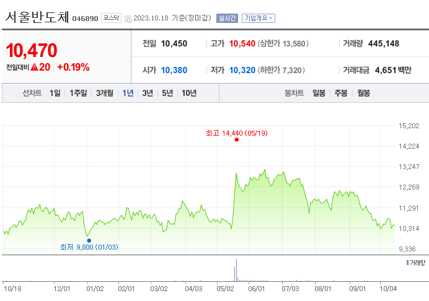Click the 저가 value 10,320
The width and height of the screenshot is (429, 301).
click(x=242, y=70)
